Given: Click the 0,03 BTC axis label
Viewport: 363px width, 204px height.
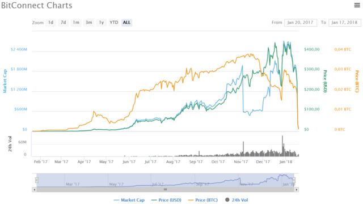Looking at the screenshot, I should click(343, 69).
